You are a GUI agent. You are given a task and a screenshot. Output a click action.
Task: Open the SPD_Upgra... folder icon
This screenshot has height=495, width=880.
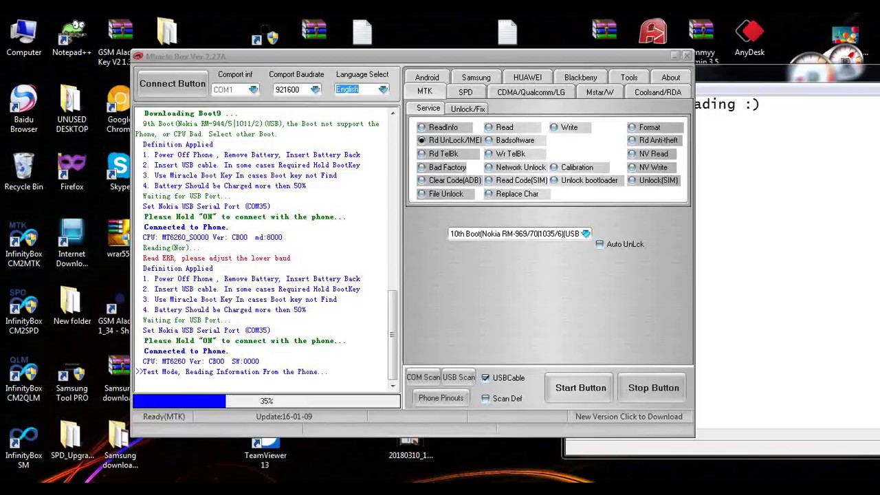71,441
